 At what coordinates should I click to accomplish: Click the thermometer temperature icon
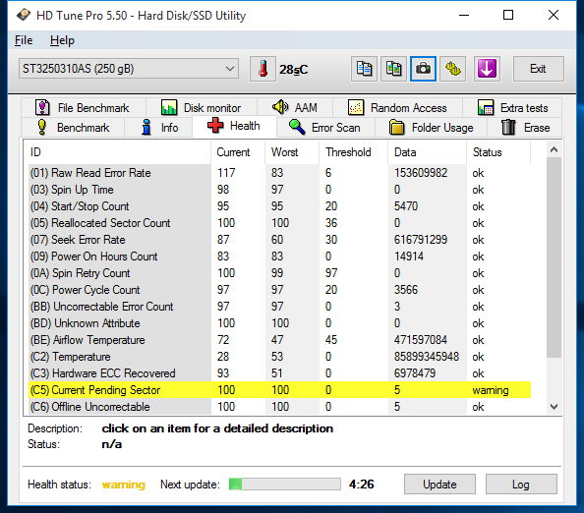coord(263,69)
